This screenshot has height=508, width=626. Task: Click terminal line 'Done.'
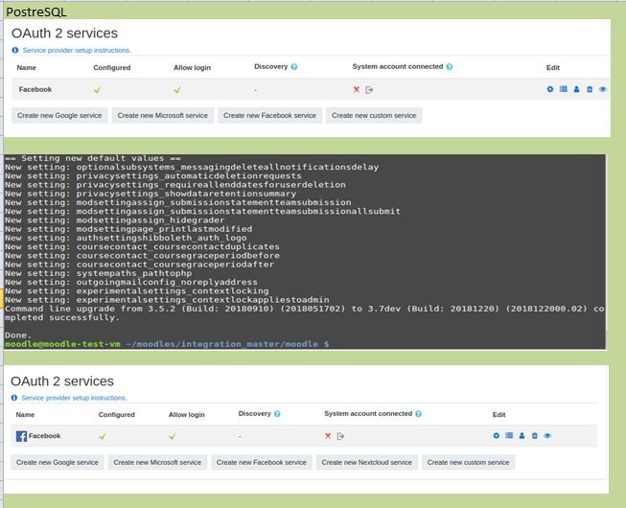point(18,335)
